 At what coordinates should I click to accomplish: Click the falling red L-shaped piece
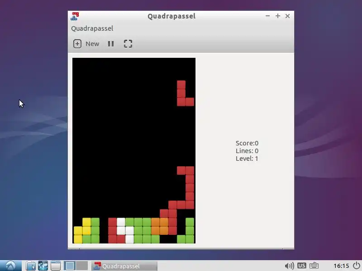point(181,93)
